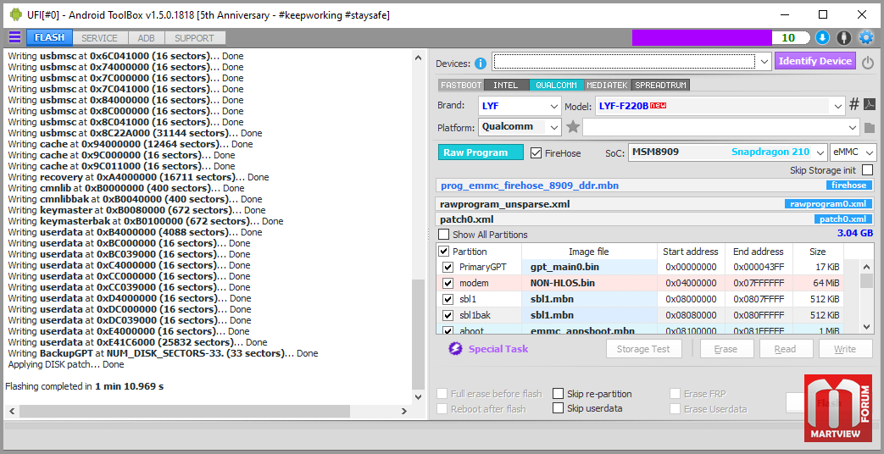The width and height of the screenshot is (884, 454).
Task: Open the hamburger main menu
Action: point(14,38)
